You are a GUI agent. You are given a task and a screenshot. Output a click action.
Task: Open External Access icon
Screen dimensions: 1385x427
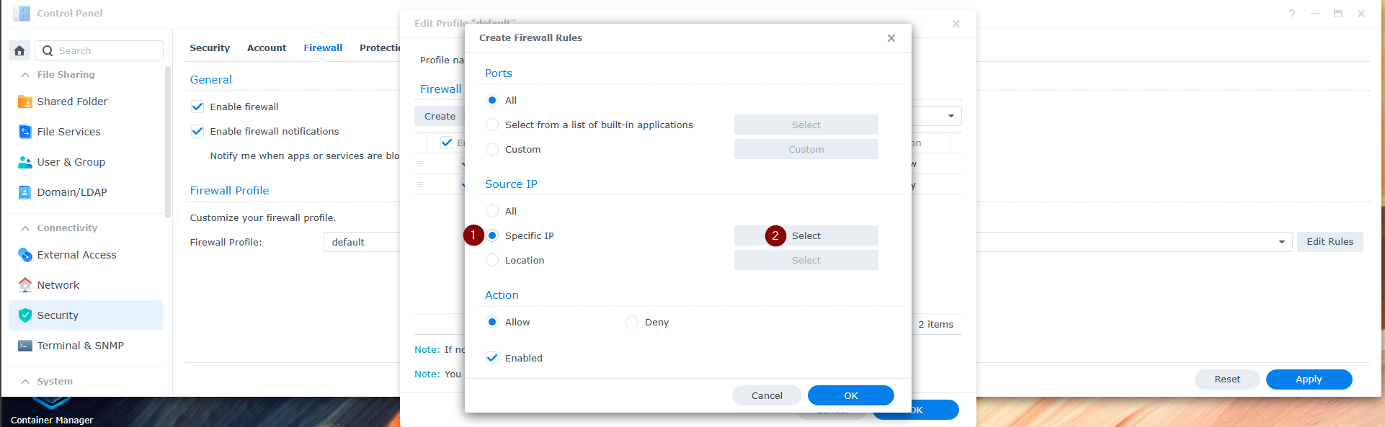tap(25, 255)
